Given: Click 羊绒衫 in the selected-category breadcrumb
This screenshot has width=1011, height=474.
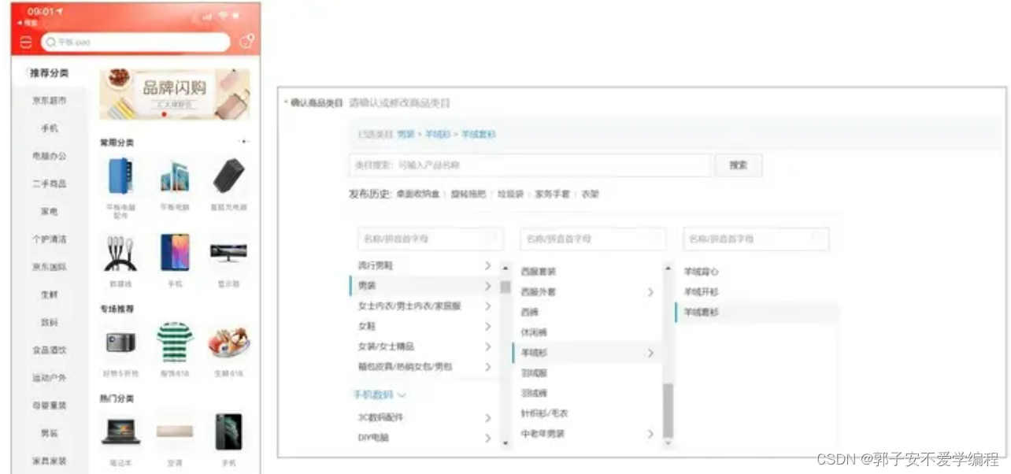Looking at the screenshot, I should (x=437, y=135).
